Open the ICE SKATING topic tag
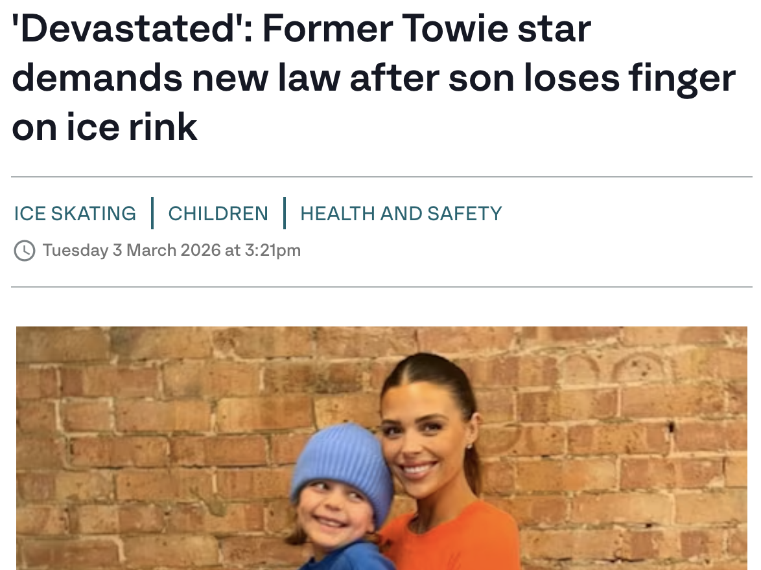 [x=75, y=214]
